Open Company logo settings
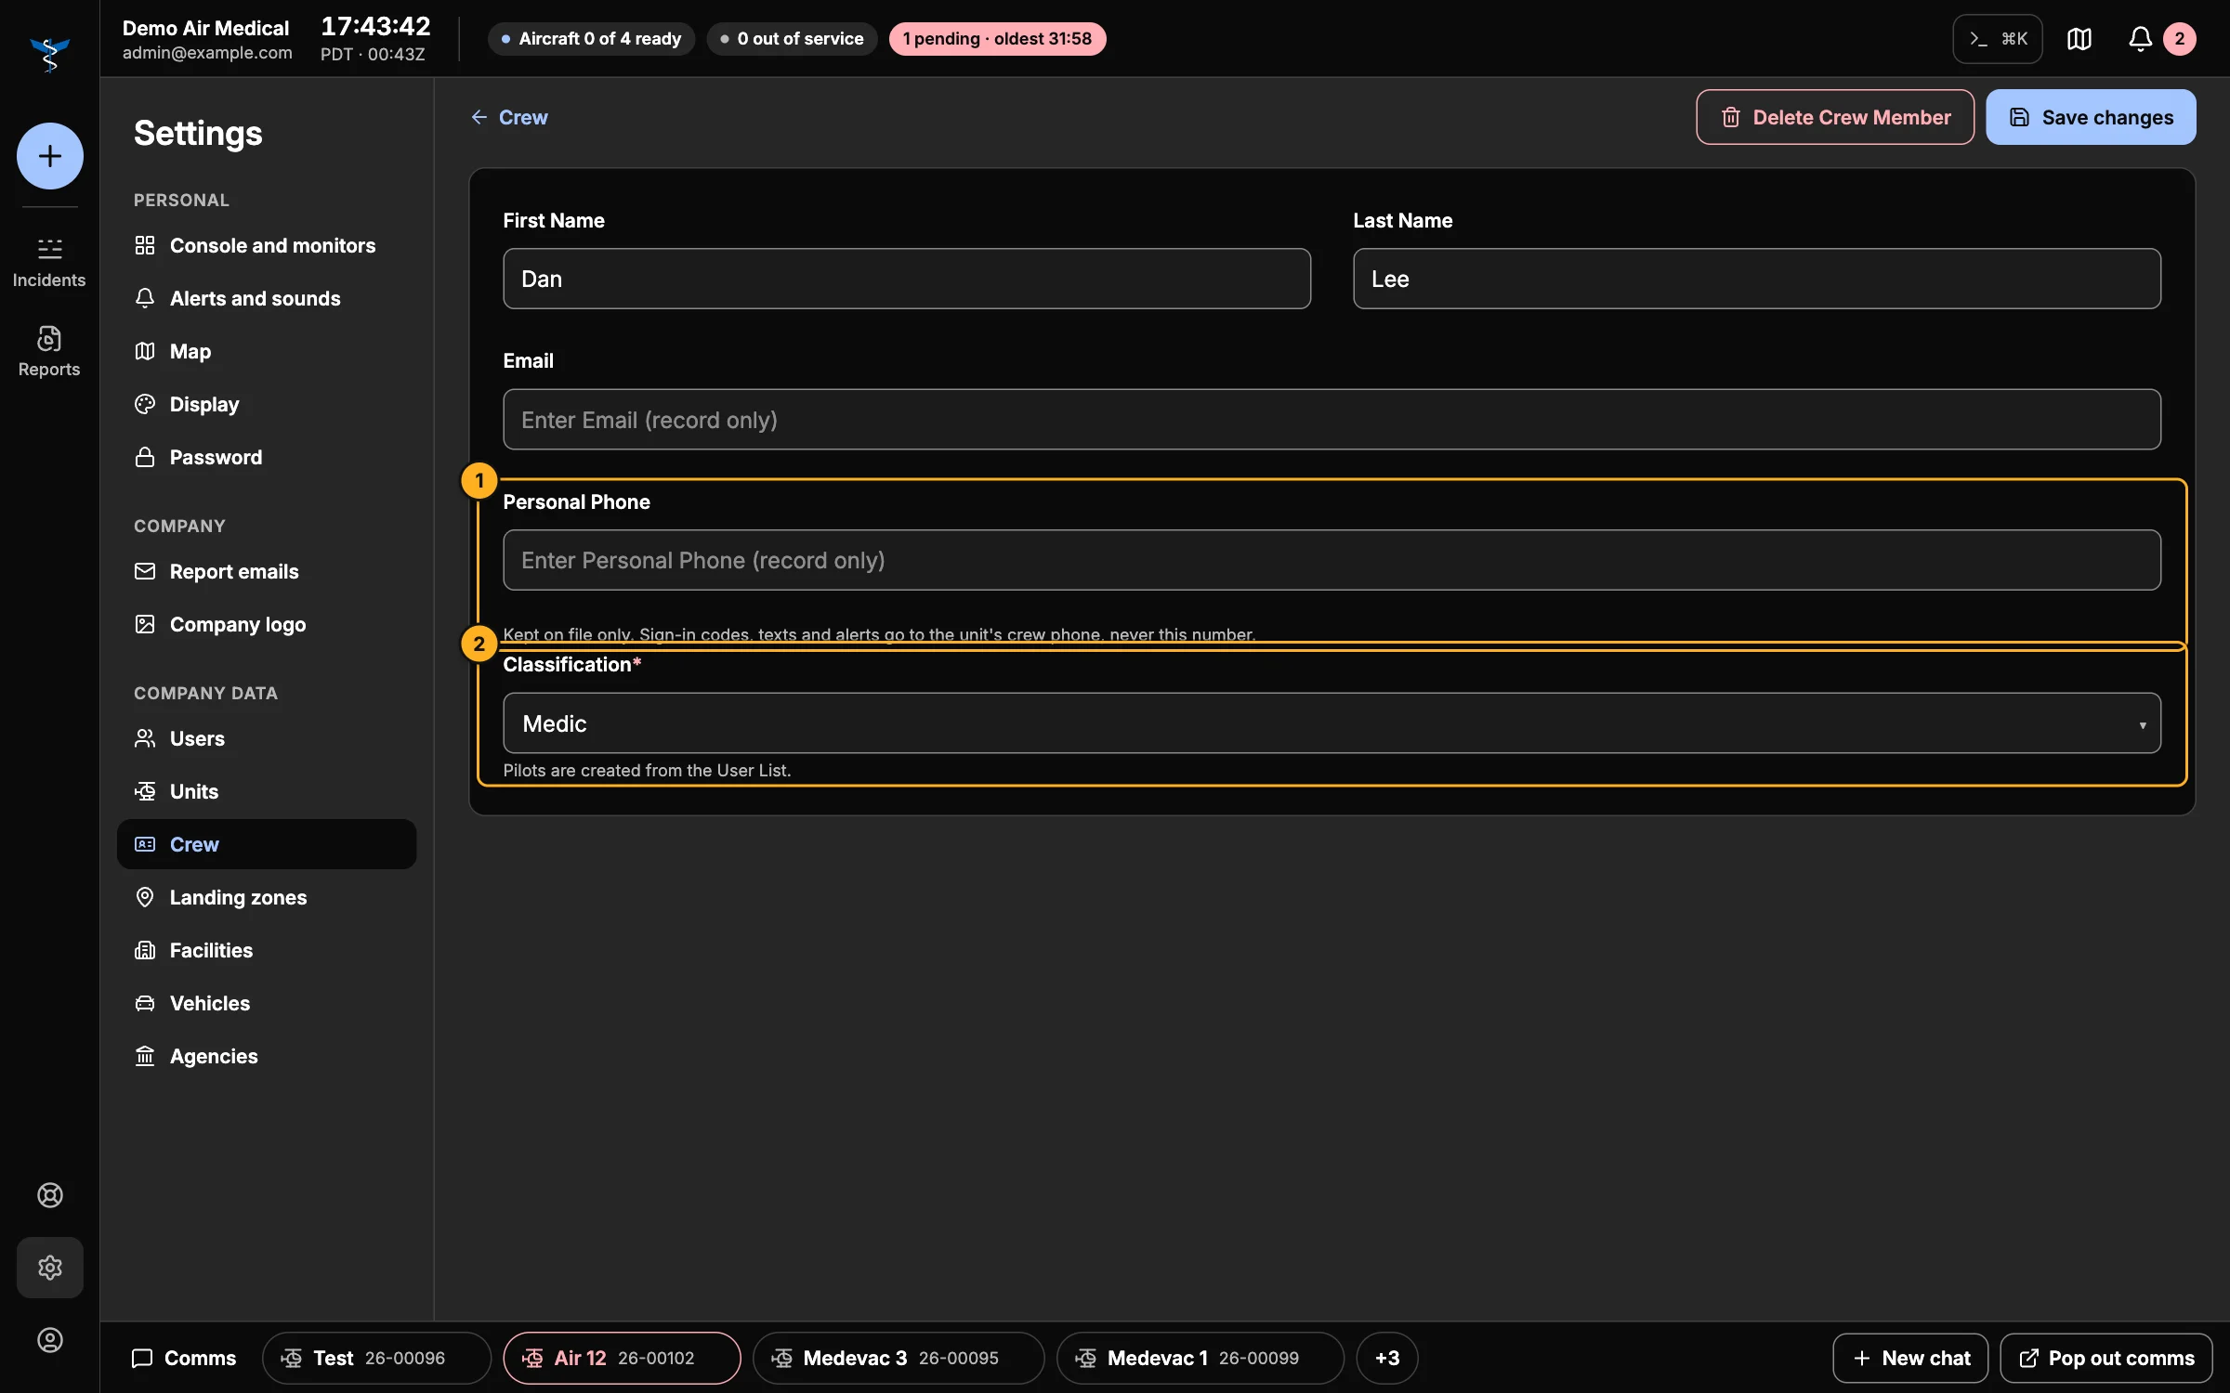 [267, 624]
